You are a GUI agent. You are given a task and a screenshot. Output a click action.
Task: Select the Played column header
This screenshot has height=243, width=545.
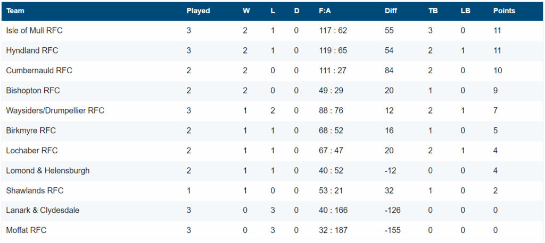click(198, 11)
